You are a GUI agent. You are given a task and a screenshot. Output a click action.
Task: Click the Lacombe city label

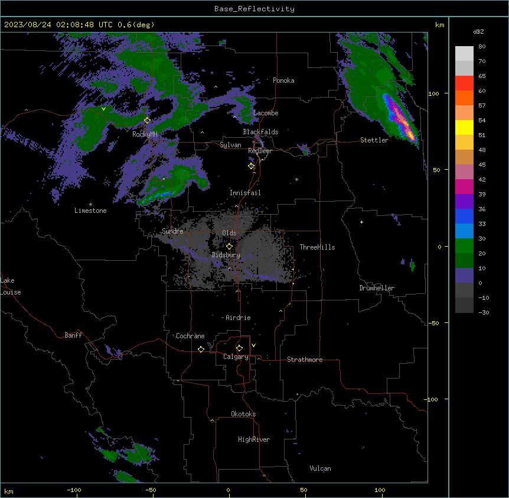coord(266,113)
